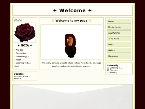Click the 'Mid 20s' text
This screenshot has height=109, width=145.
click(20, 50)
